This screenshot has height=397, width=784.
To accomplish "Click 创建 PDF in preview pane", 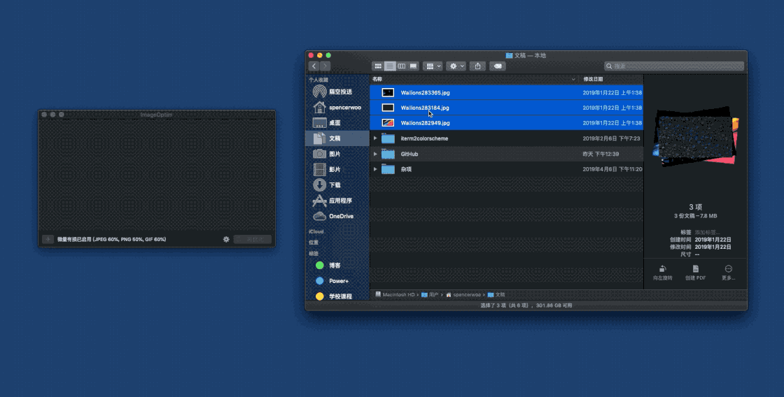I will [x=696, y=273].
